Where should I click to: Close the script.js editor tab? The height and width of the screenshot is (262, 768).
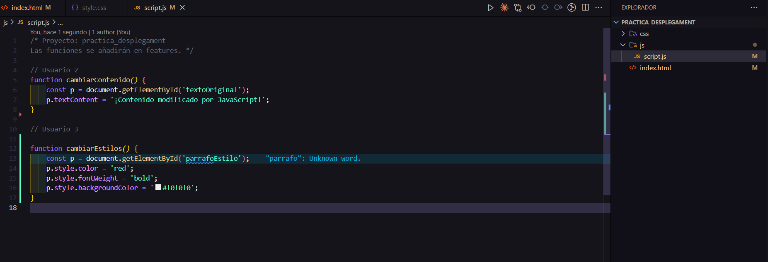pos(182,7)
